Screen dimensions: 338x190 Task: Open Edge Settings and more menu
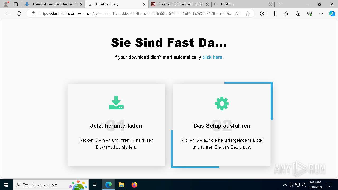321,13
